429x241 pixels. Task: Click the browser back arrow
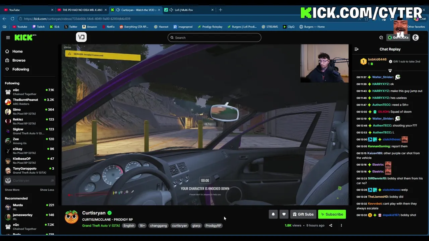coord(4,19)
